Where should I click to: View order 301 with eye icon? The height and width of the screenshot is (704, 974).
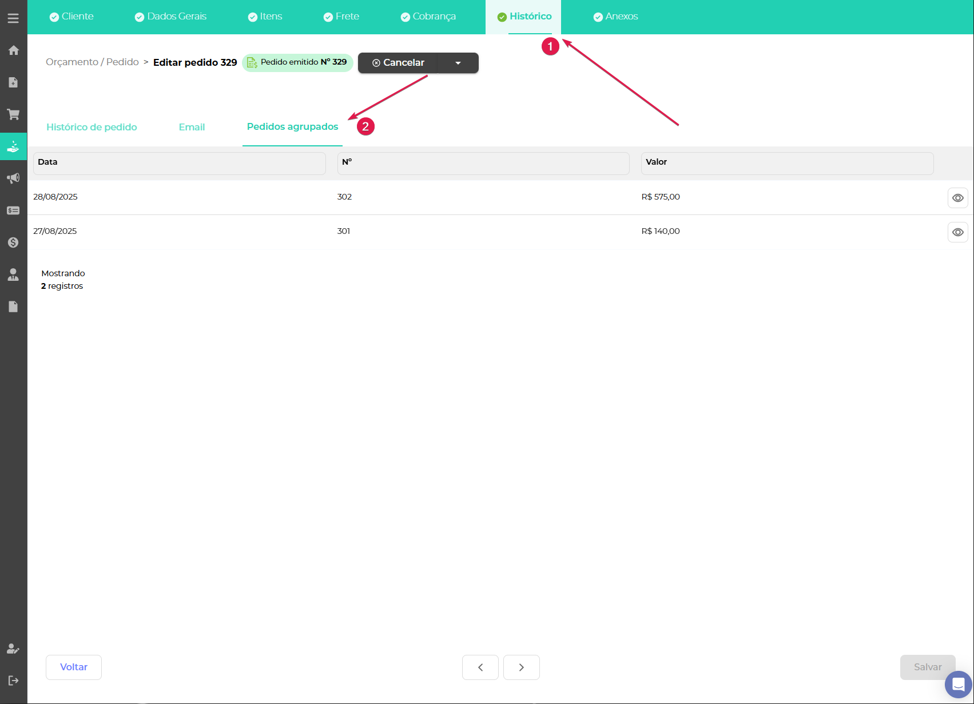pos(957,232)
